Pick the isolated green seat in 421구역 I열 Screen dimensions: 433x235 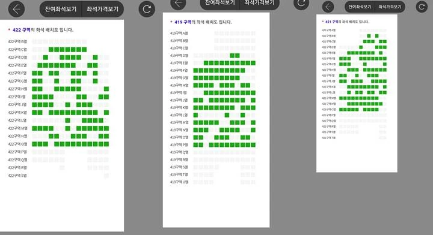[357, 76]
